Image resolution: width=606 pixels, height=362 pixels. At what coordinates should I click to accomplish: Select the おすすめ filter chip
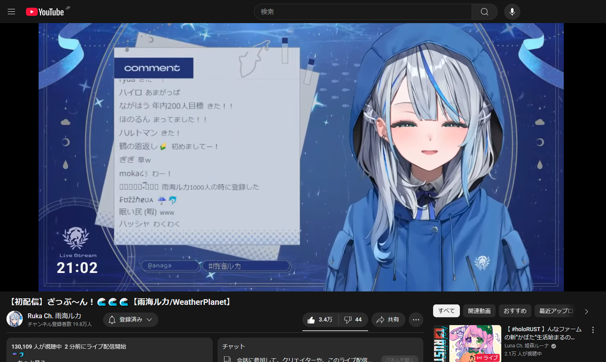pyautogui.click(x=515, y=311)
